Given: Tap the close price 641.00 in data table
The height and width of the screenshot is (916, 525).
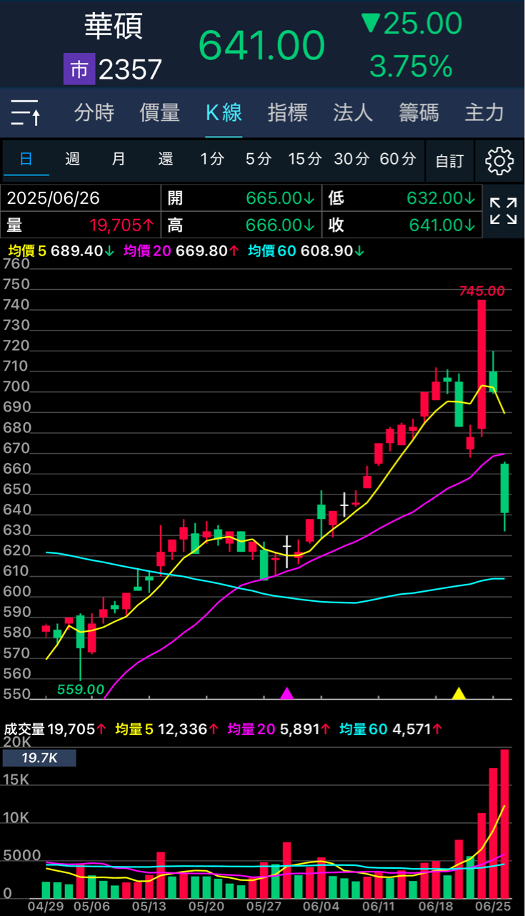Looking at the screenshot, I should click(443, 225).
